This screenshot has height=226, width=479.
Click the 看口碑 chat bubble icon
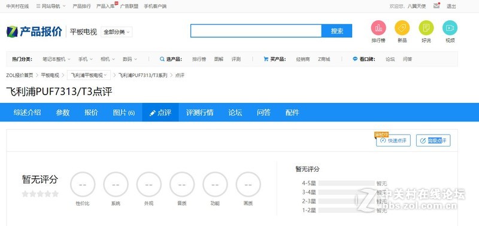[355, 59]
